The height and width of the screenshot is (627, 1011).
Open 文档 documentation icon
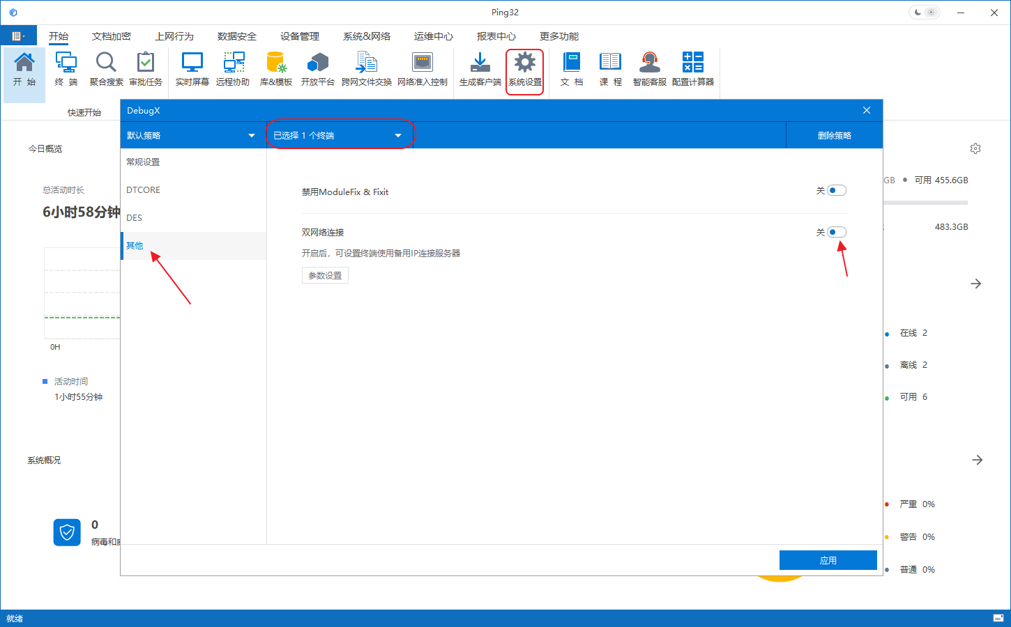coord(572,69)
